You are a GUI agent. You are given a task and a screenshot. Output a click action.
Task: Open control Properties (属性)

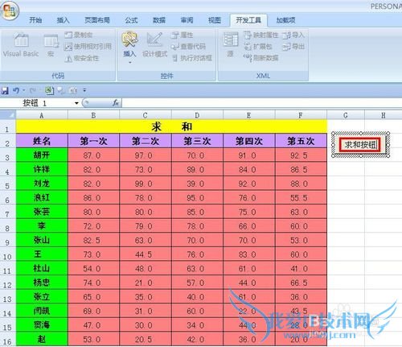tap(182, 35)
